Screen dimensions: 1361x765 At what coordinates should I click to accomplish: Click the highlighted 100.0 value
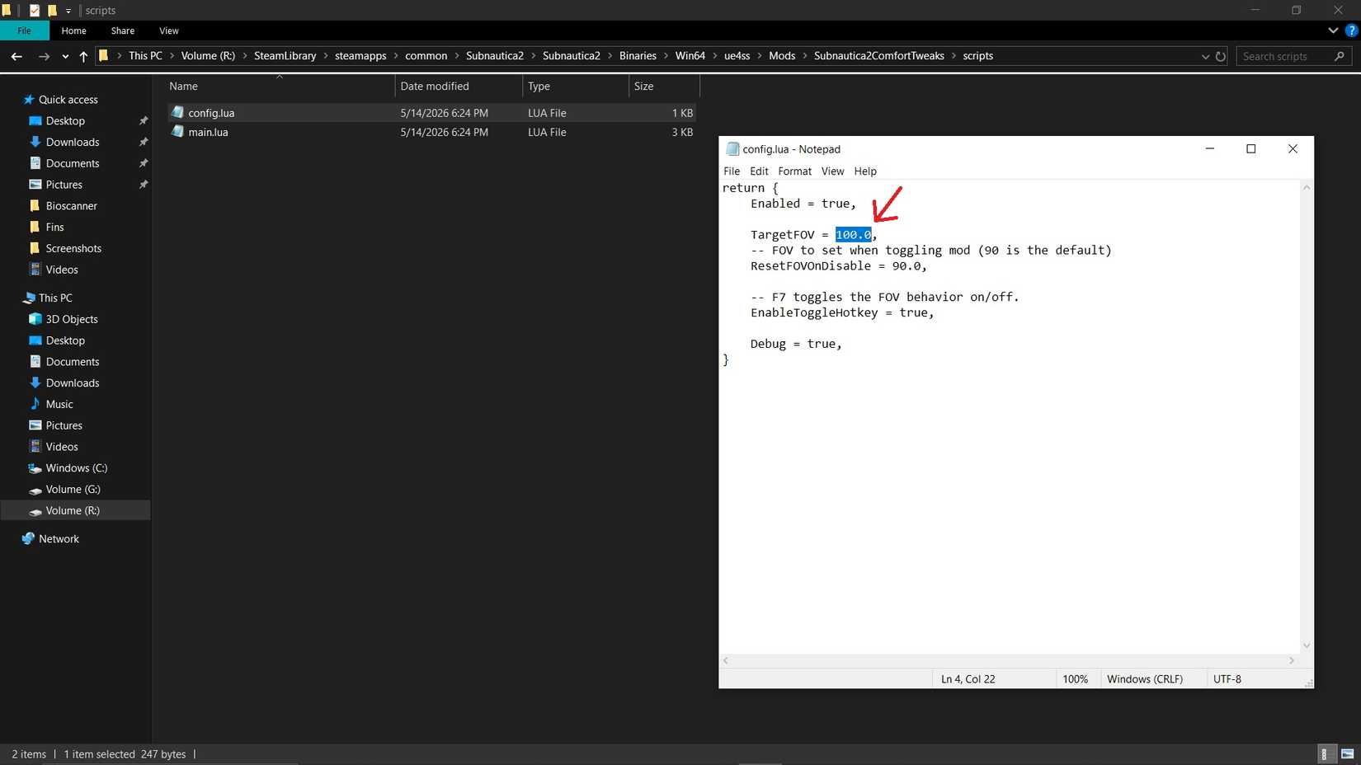click(x=853, y=235)
